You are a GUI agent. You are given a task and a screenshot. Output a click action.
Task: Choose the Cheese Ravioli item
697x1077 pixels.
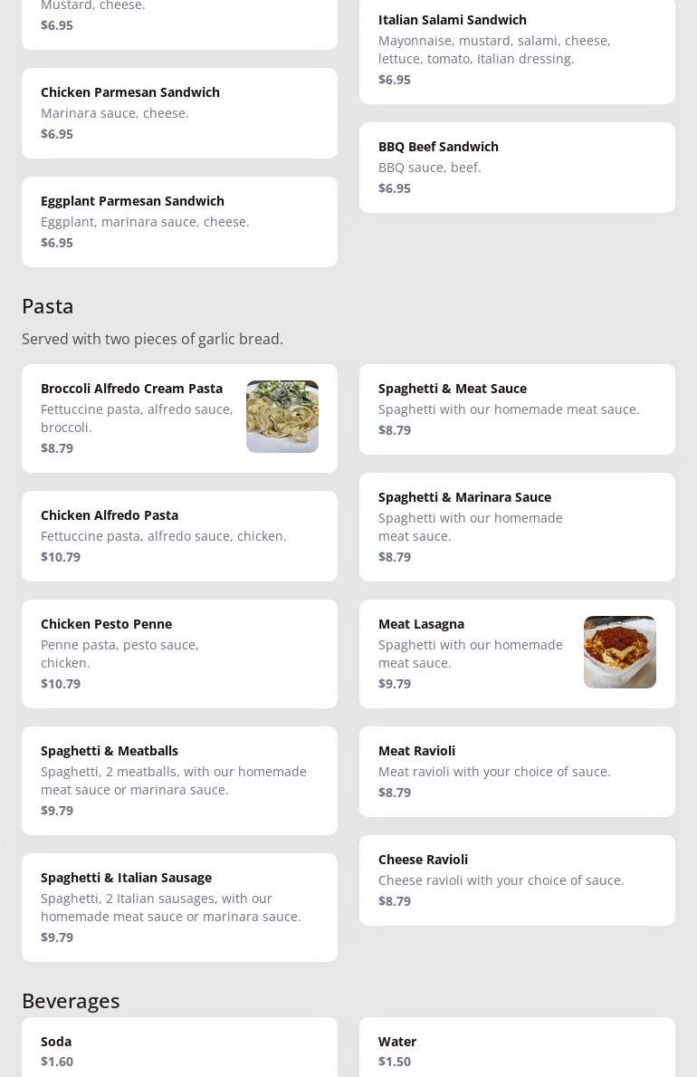[x=516, y=880]
